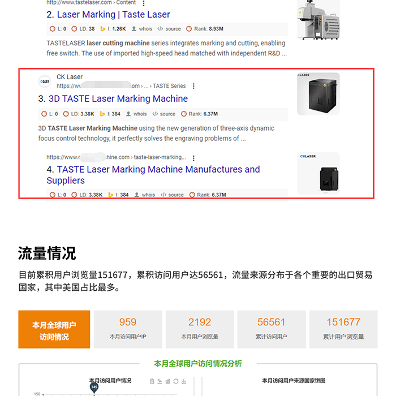Open the black machine thumbnail for result 3

click(x=318, y=94)
